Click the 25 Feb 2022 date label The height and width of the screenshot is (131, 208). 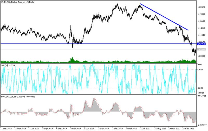(x=188, y=128)
